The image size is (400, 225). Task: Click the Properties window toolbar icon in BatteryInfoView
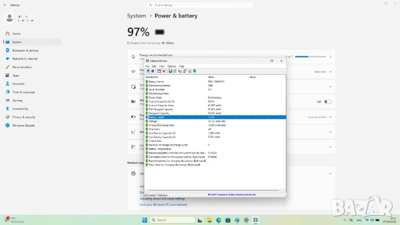click(159, 71)
